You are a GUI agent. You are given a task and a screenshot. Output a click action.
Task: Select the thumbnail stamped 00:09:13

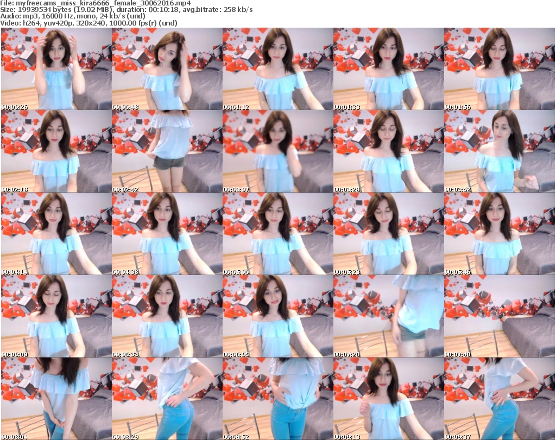388,399
